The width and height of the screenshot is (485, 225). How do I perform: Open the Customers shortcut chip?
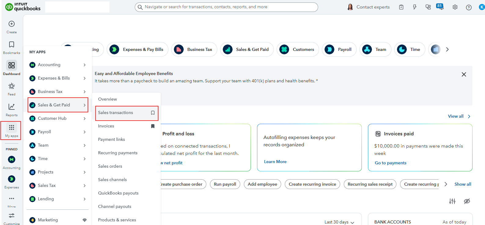pos(298,49)
